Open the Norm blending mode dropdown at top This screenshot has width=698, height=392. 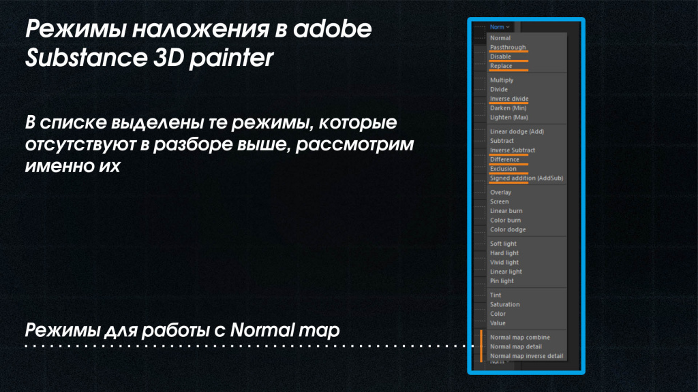[x=500, y=27]
